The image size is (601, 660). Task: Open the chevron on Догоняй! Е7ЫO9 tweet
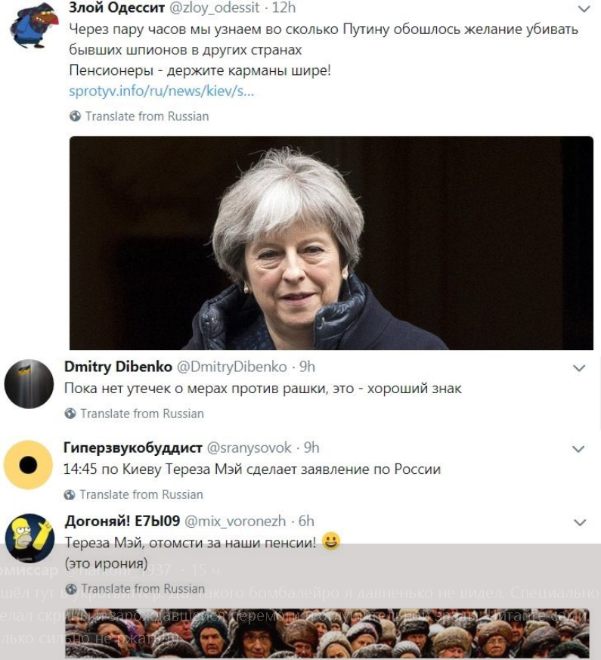pyautogui.click(x=580, y=522)
